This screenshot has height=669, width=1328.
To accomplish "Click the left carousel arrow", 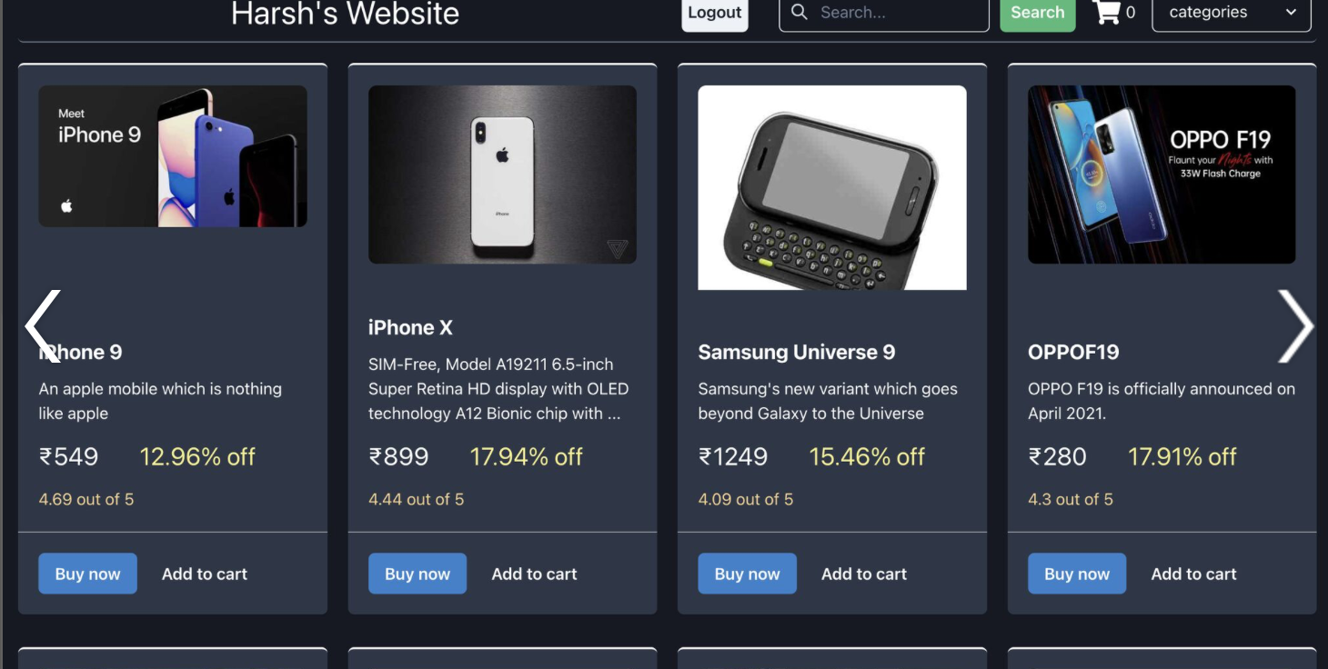I will (x=41, y=325).
